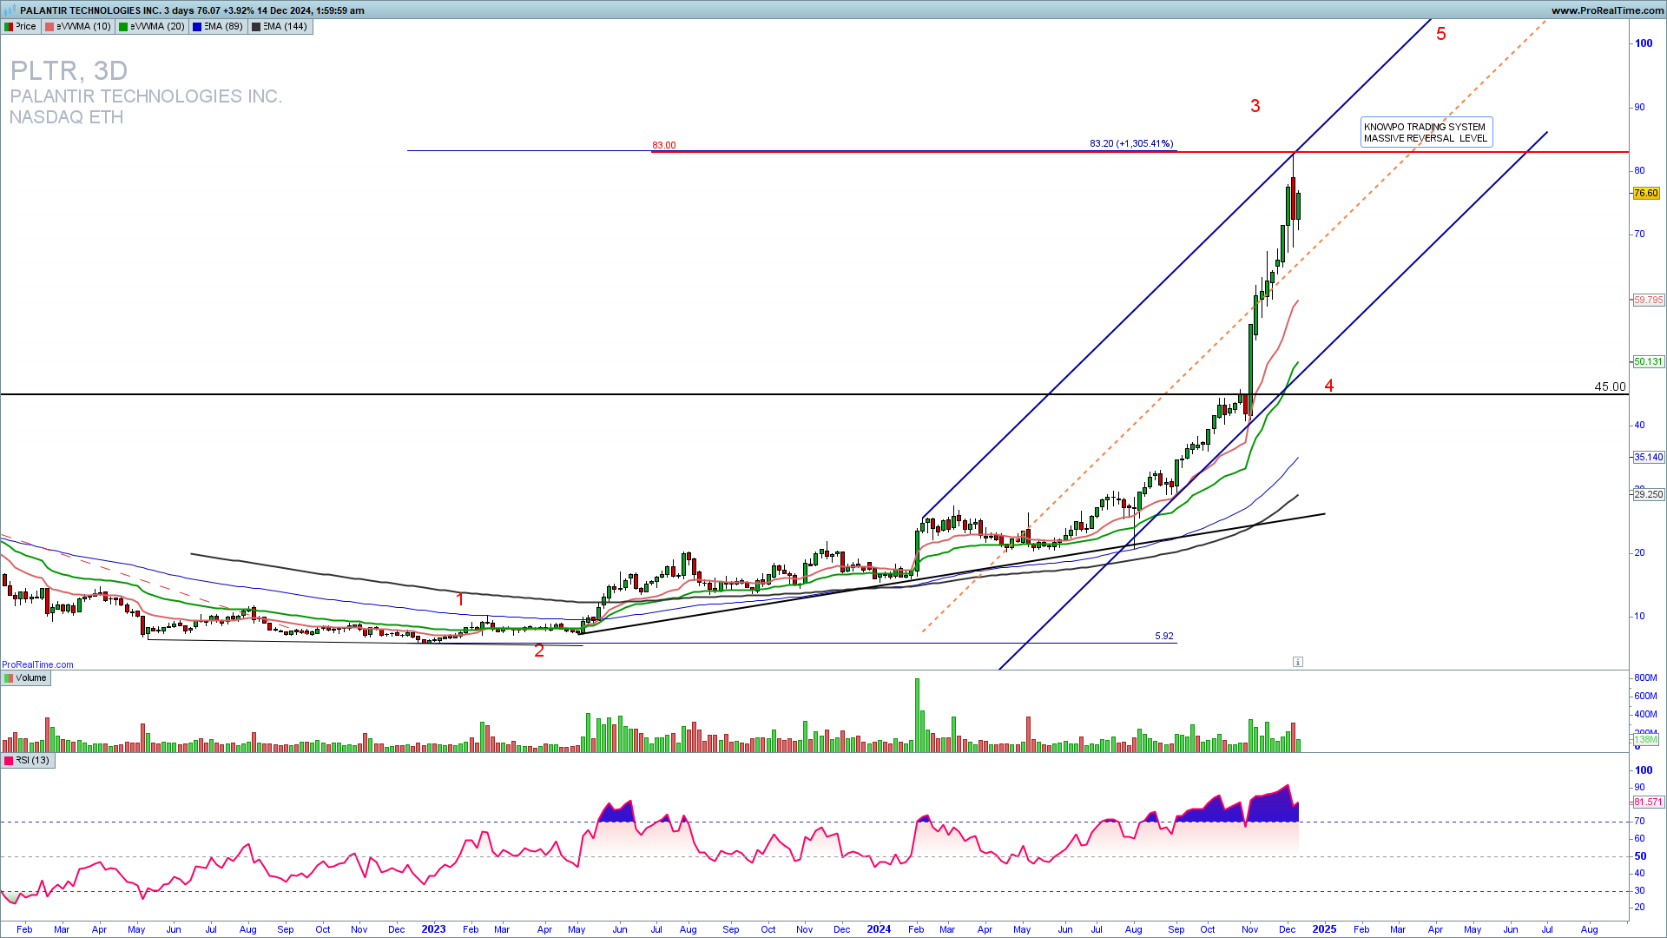Click the PLTR, 3D ticker watermark title
1667x938 pixels.
69,70
